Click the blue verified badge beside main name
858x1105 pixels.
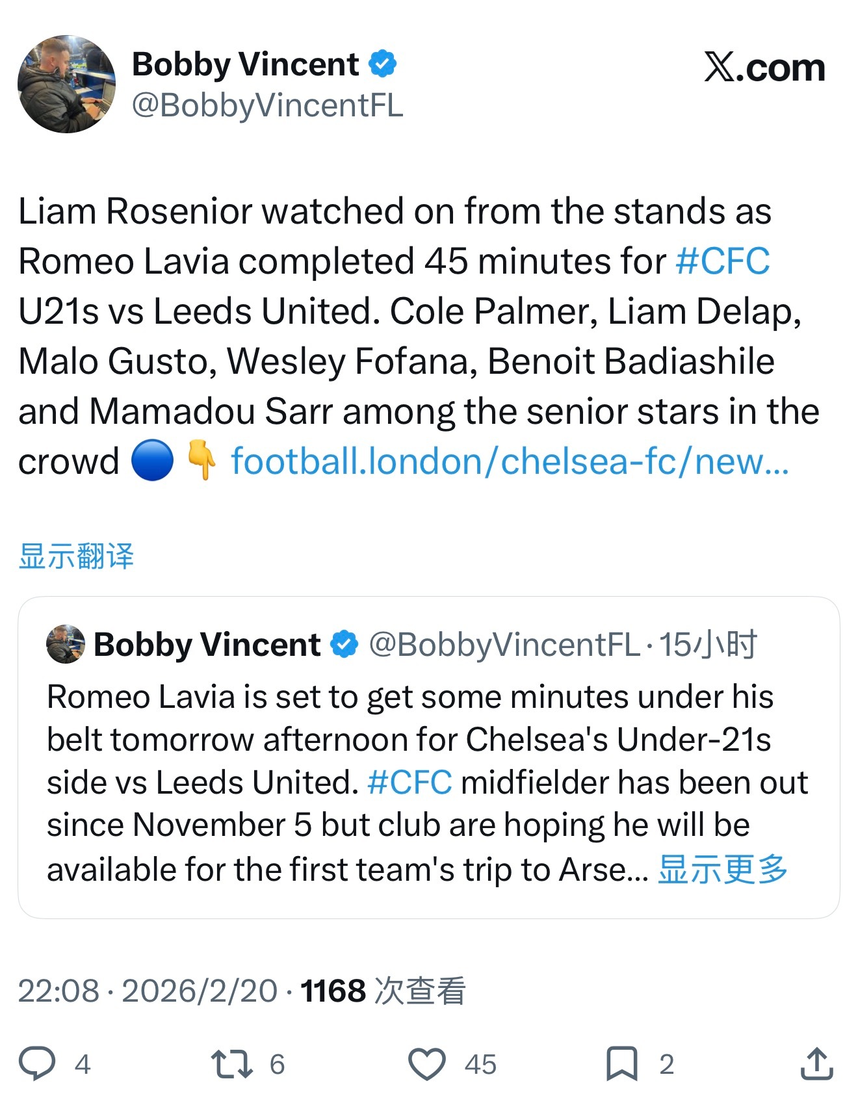point(383,64)
